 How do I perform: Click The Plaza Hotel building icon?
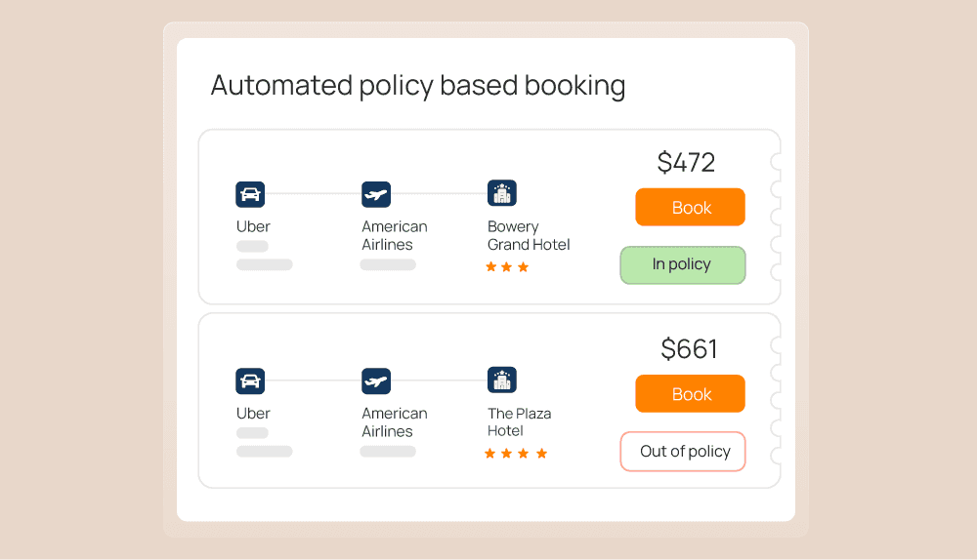click(x=502, y=380)
